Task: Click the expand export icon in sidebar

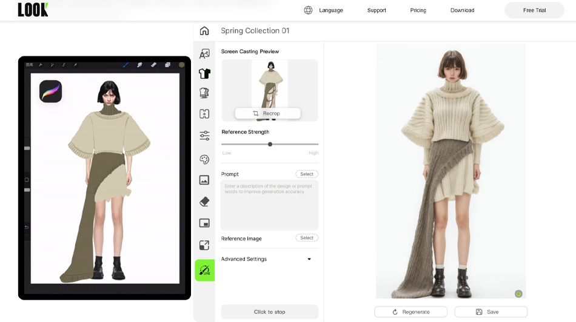Action: pyautogui.click(x=204, y=245)
